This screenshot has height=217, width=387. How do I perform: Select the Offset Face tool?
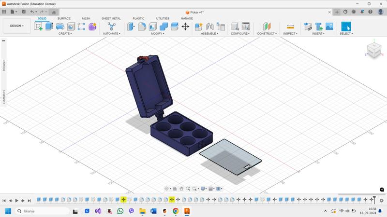pyautogui.click(x=175, y=27)
